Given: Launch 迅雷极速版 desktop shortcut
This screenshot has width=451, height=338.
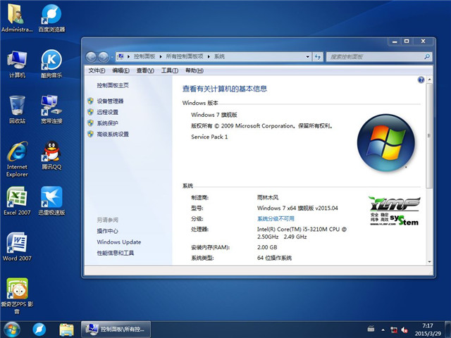Looking at the screenshot, I should pos(51,201).
